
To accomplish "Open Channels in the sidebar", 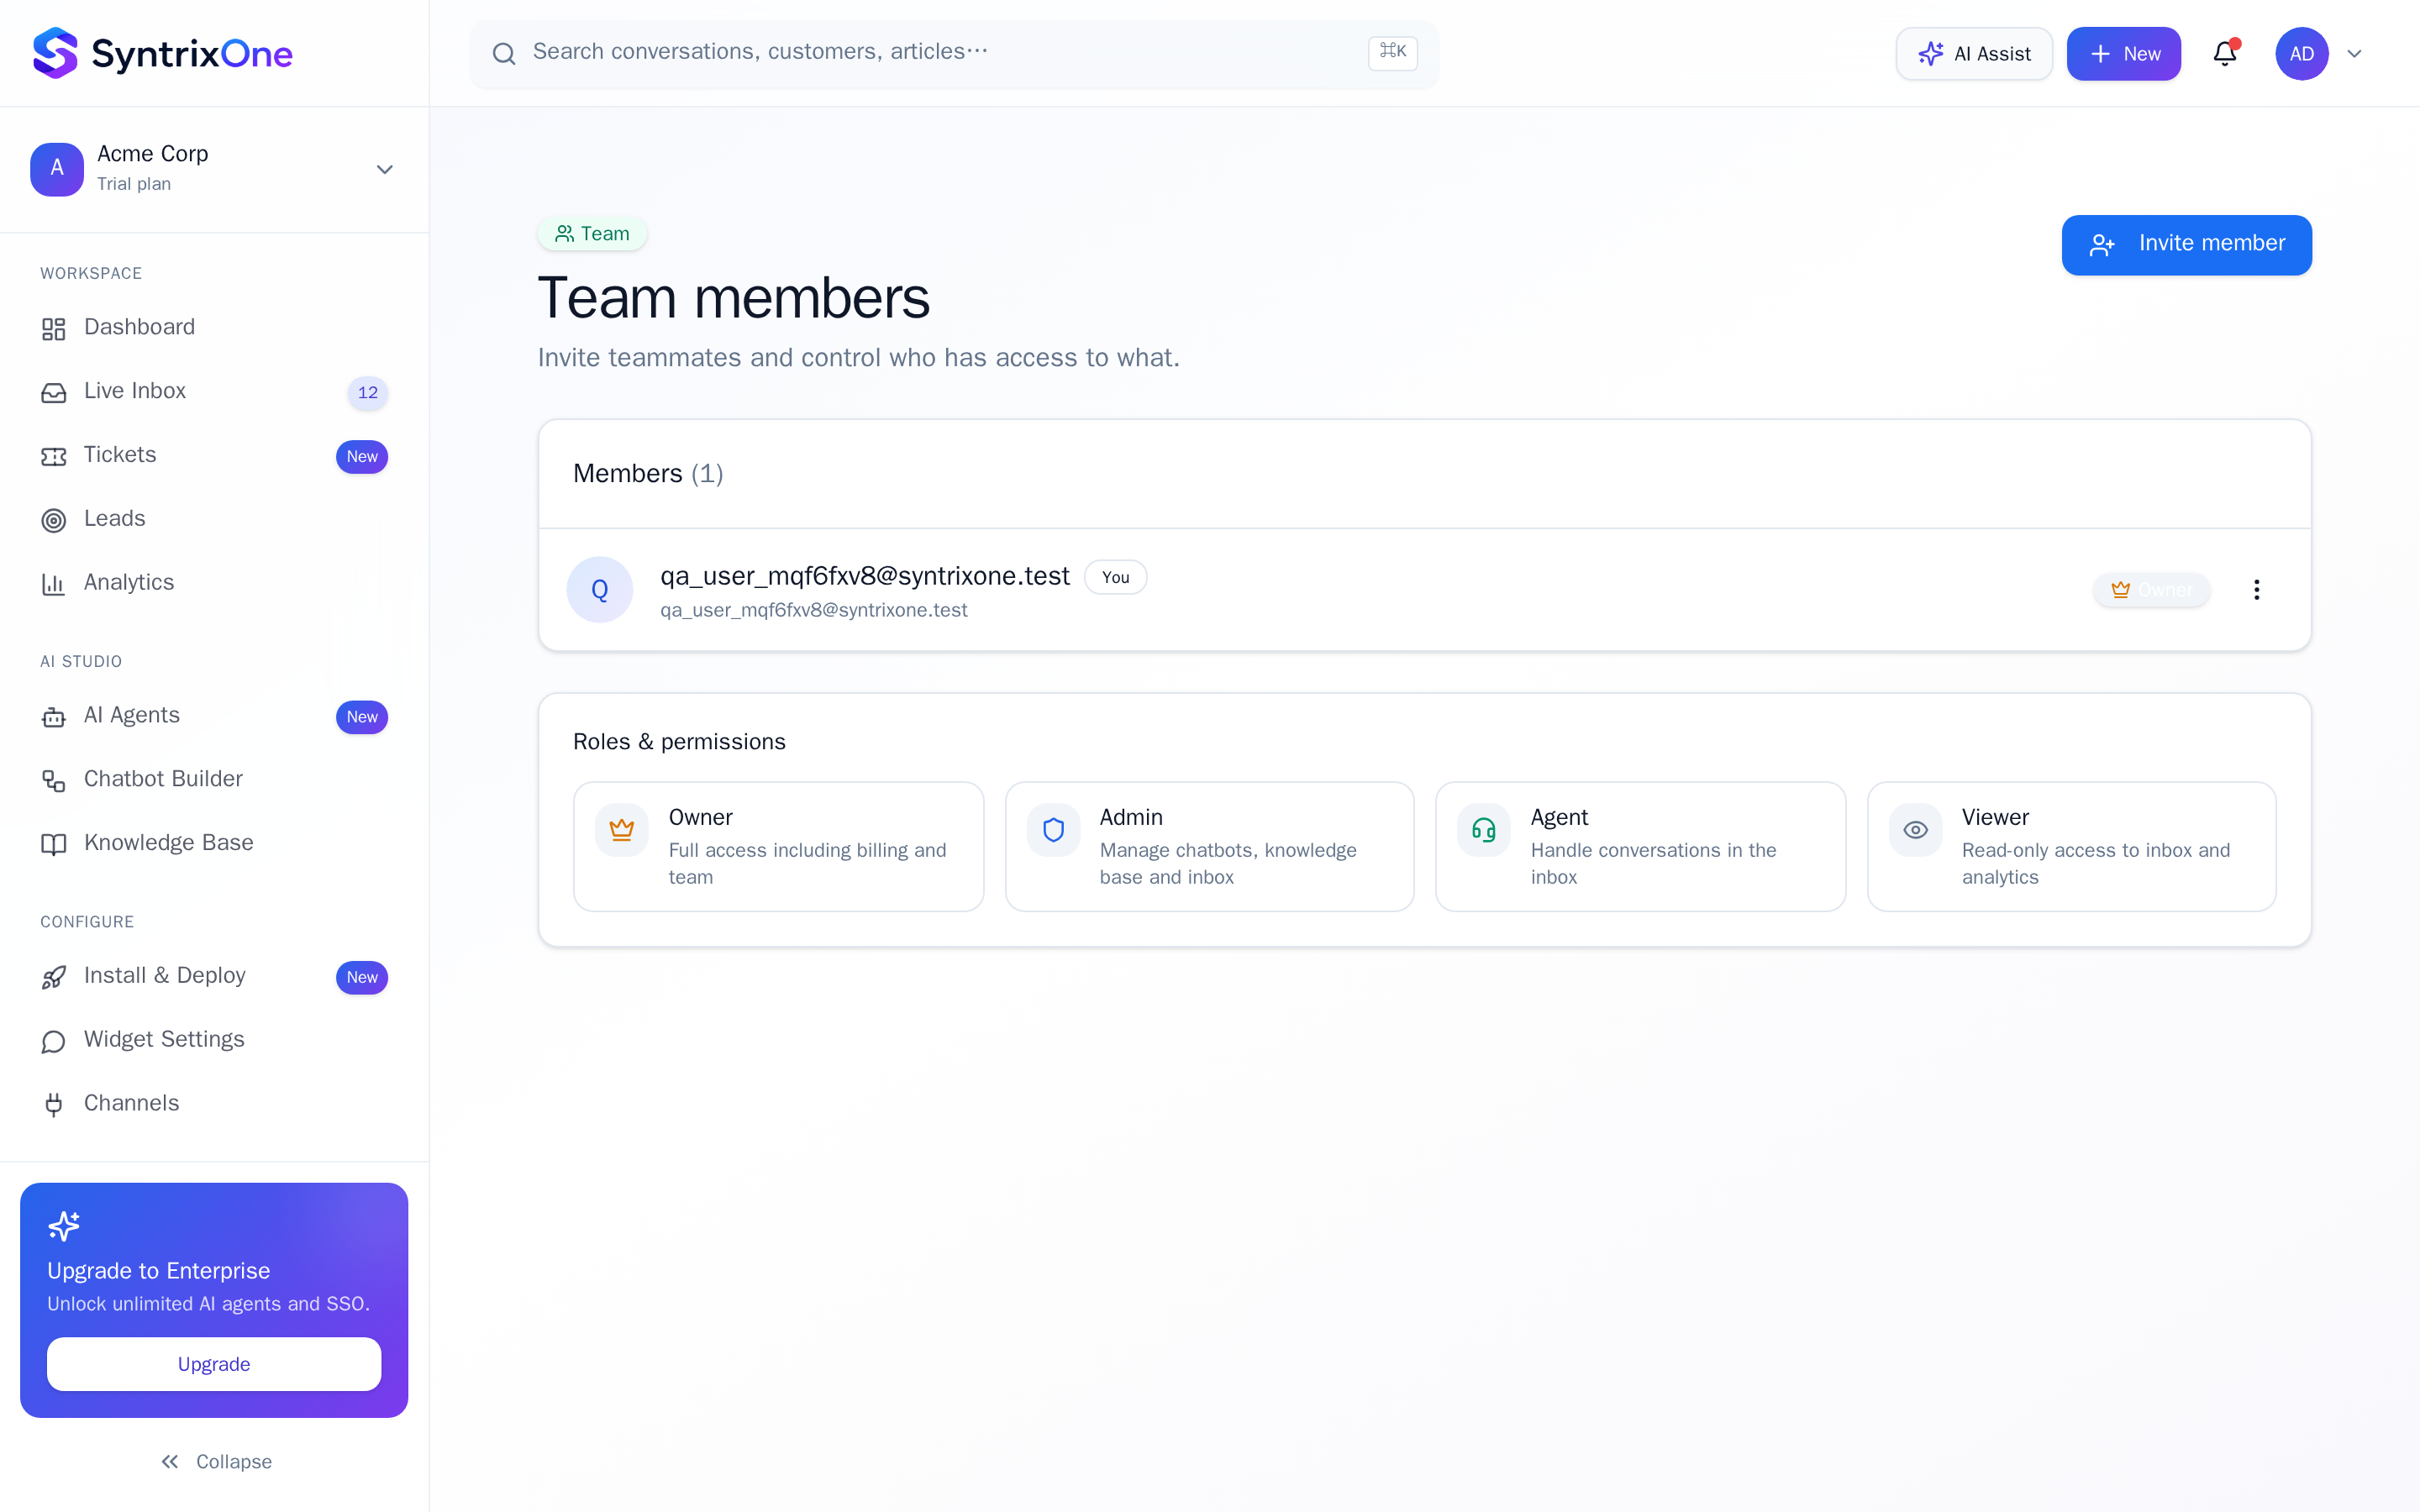I will point(214,1104).
